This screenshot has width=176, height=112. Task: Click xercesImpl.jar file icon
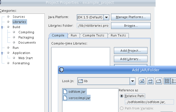coord(65,98)
